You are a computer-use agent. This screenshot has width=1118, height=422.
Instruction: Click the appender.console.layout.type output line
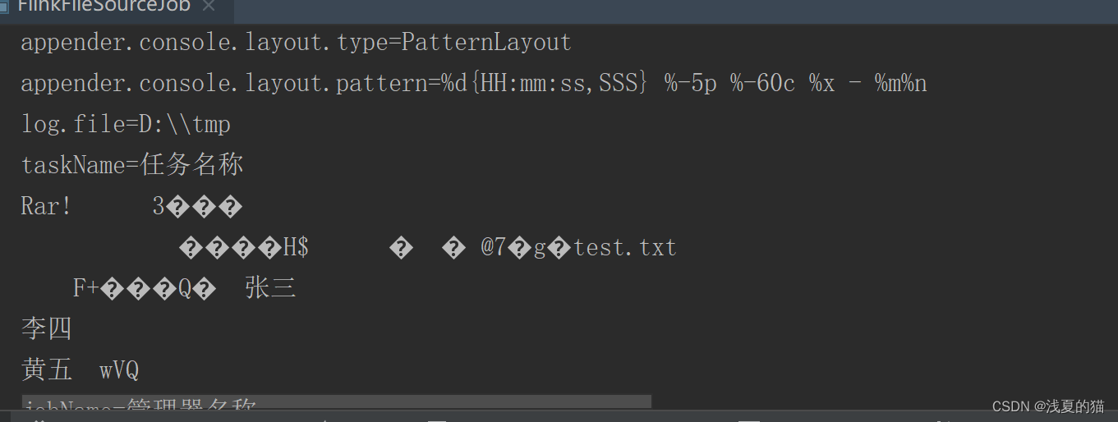point(296,43)
